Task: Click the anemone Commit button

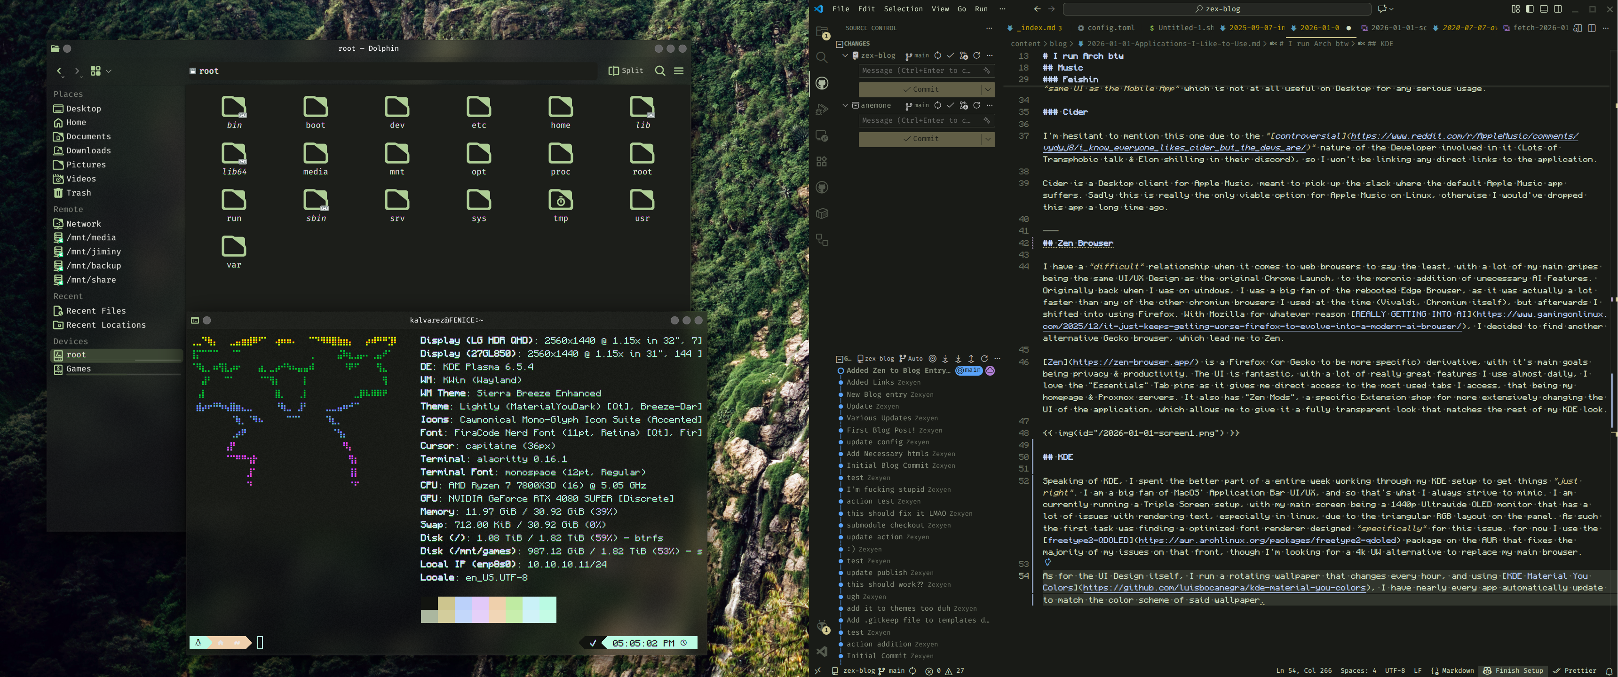Action: (x=920, y=139)
